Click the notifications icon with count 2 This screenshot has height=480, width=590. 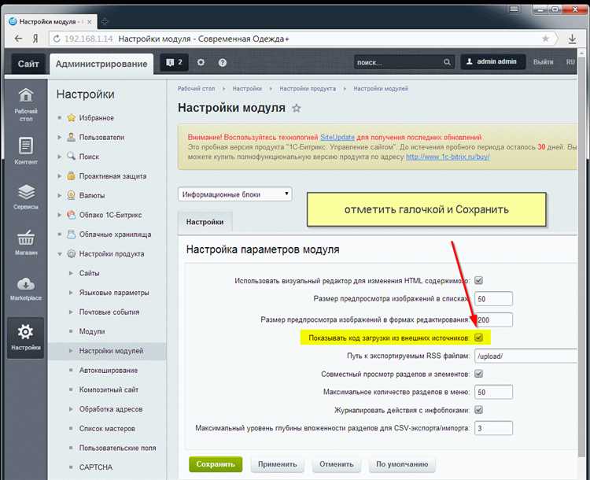point(174,62)
